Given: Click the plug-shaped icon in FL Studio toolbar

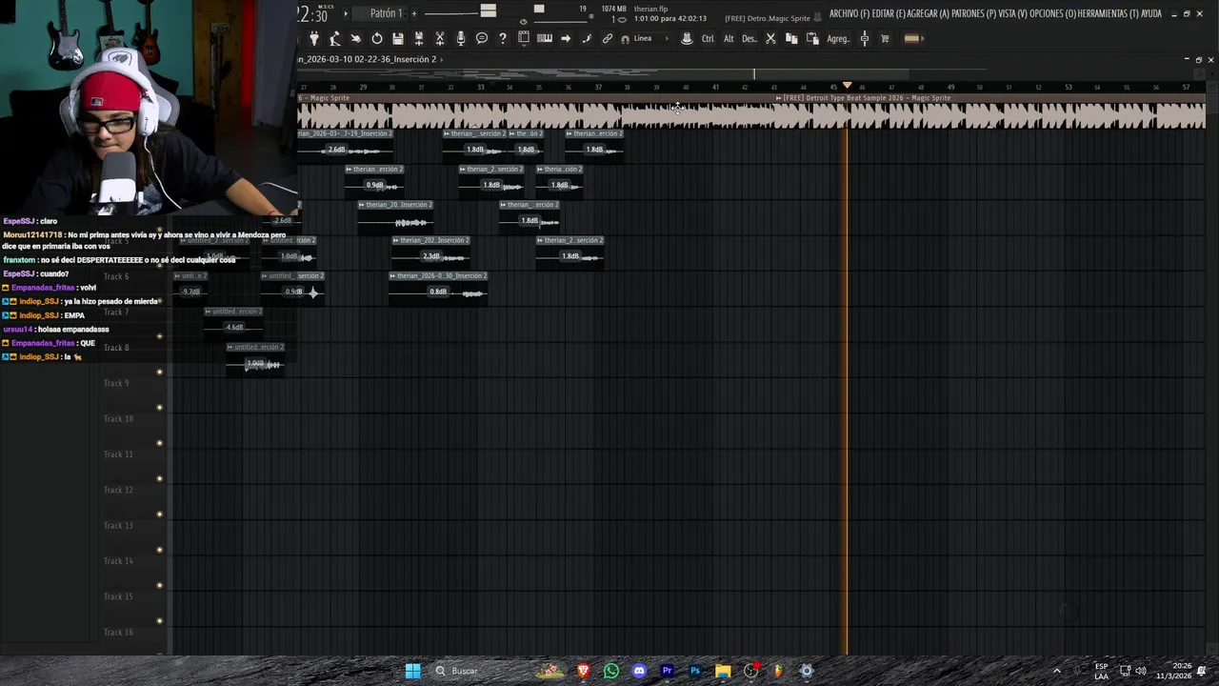Looking at the screenshot, I should tap(314, 38).
